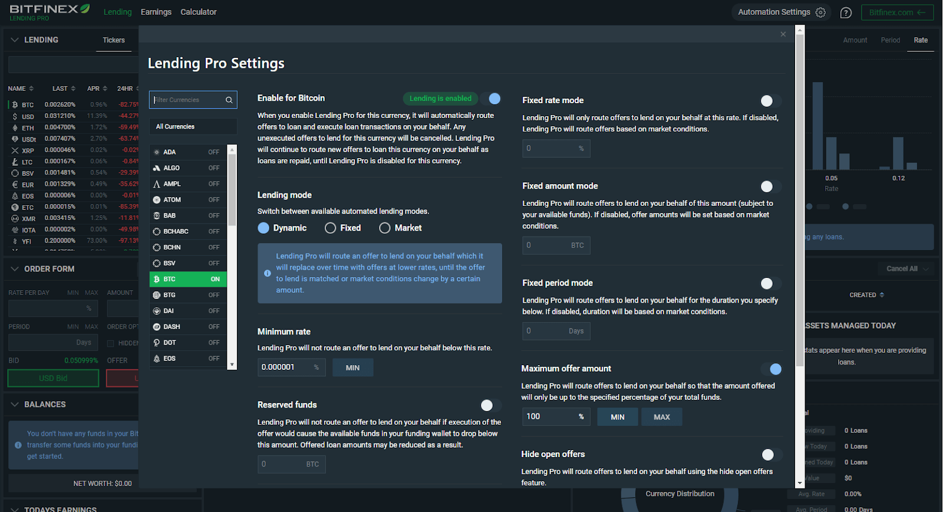Turn on the Hide open offers switch
The image size is (943, 512).
coord(772,455)
